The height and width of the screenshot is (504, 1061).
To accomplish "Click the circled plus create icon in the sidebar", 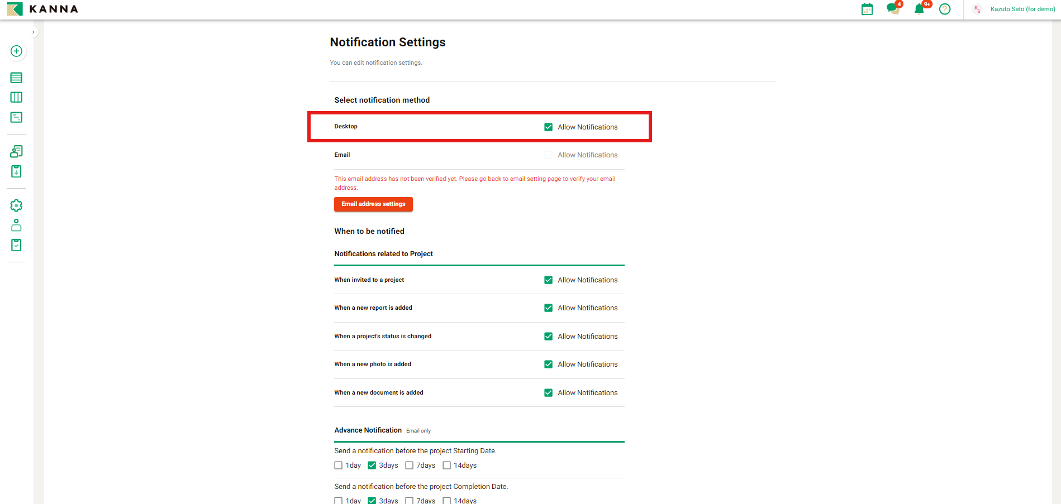I will 16,51.
